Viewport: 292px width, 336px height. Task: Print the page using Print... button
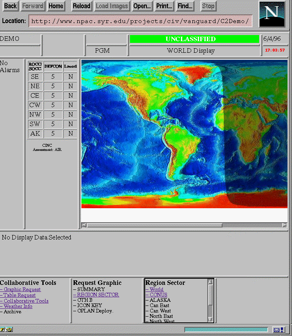tap(164, 6)
